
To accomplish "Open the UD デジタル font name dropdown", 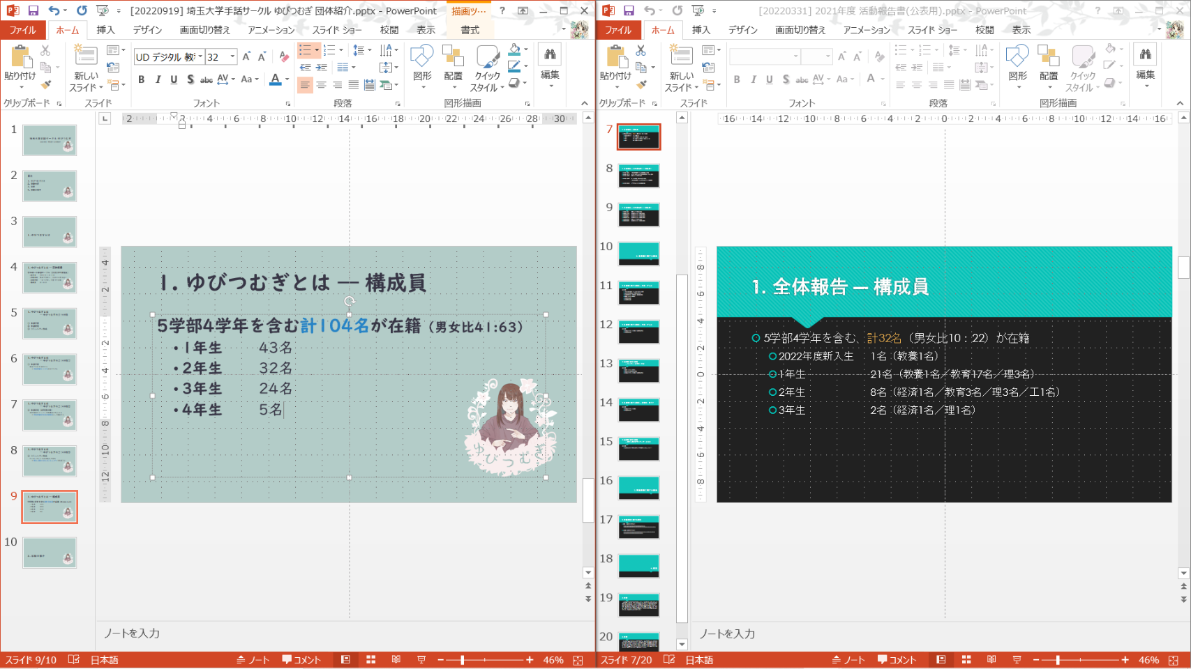I will [x=200, y=57].
